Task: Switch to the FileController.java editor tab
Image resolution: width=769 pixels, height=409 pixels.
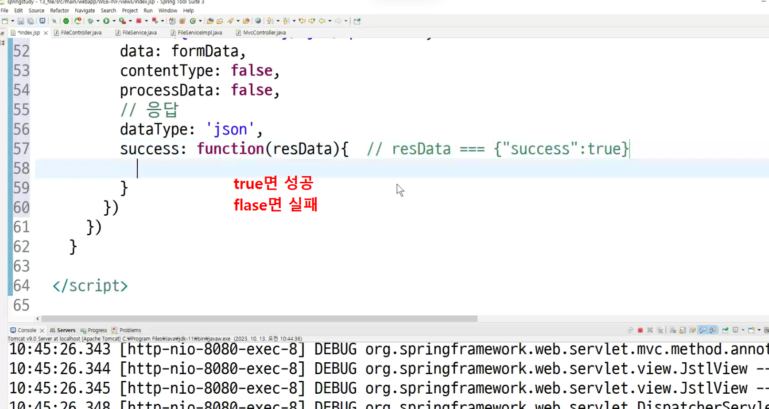Action: (x=78, y=33)
